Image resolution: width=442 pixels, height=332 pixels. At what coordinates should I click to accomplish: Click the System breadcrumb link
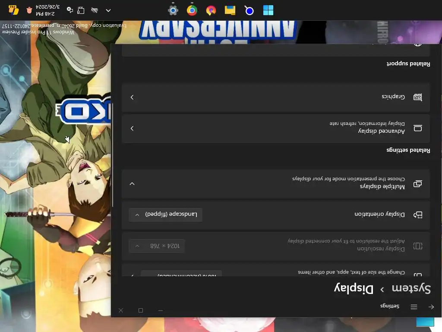point(411,288)
